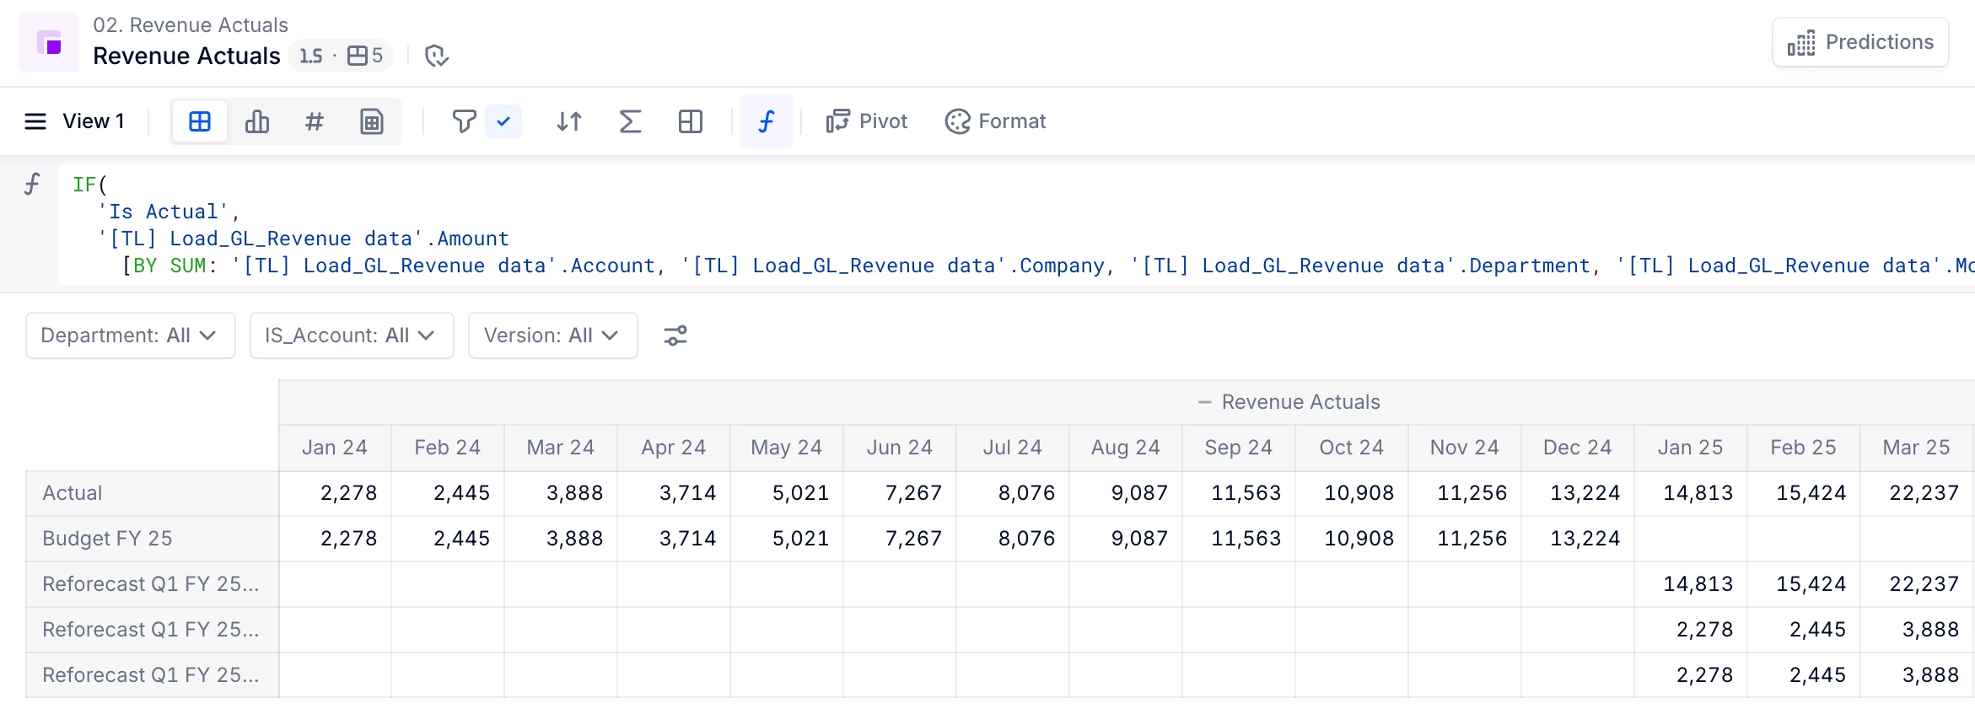Open the Predictions button
The image size is (1975, 725).
[1860, 42]
